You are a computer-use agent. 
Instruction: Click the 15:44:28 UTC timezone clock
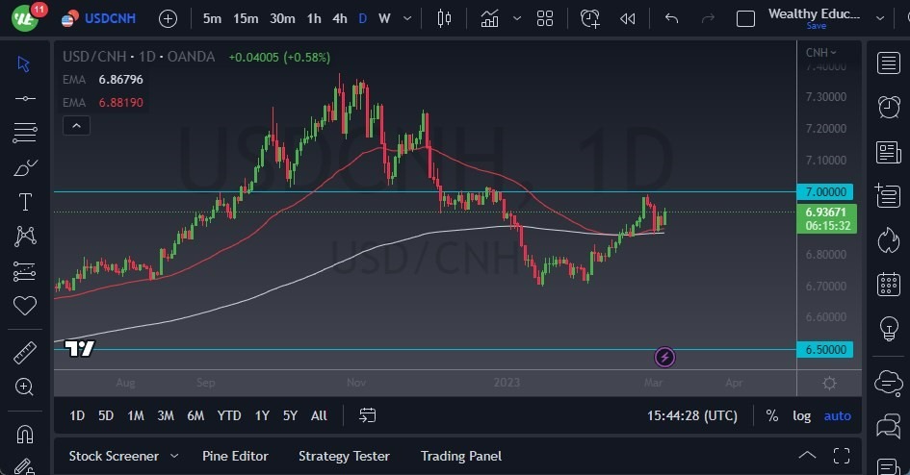(692, 415)
